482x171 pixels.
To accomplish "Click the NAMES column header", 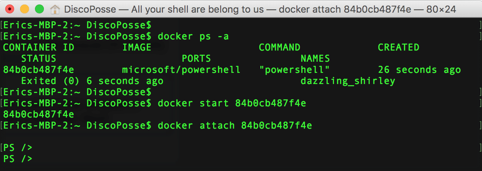I will pos(315,59).
